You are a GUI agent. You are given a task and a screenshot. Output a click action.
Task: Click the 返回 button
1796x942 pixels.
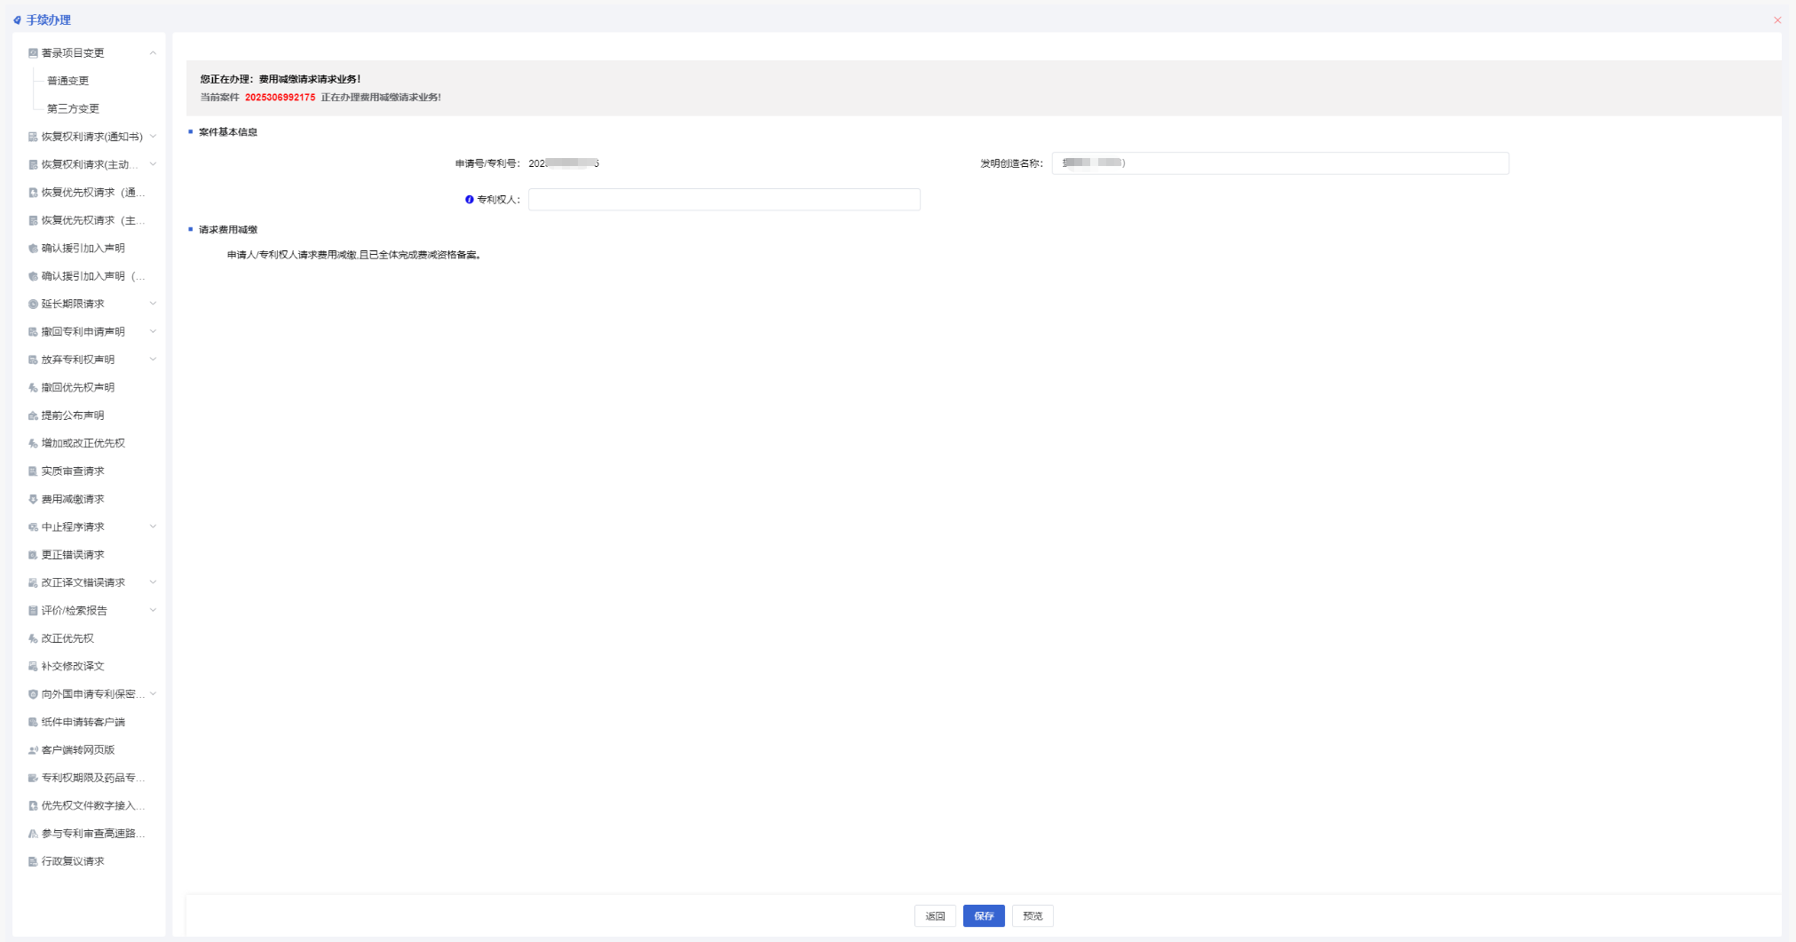[935, 915]
